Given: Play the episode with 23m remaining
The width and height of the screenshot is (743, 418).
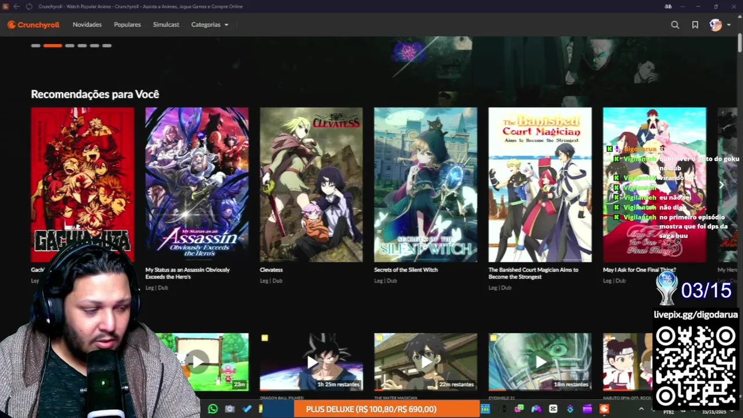Looking at the screenshot, I should (197, 362).
